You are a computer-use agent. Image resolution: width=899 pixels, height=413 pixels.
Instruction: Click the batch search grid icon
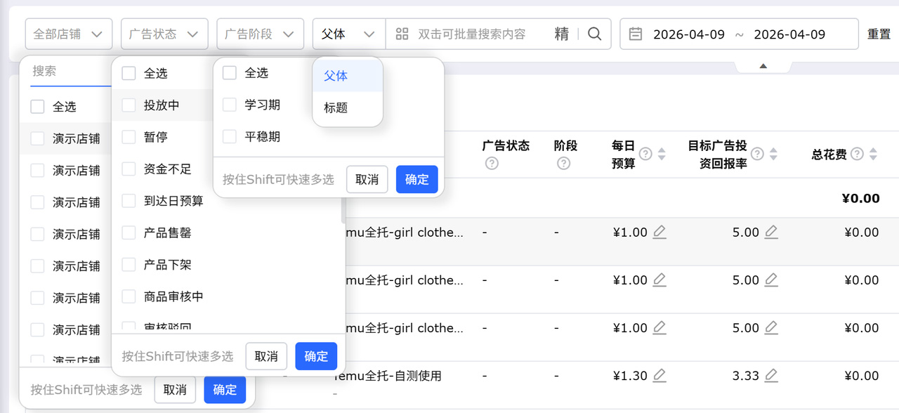click(x=402, y=34)
